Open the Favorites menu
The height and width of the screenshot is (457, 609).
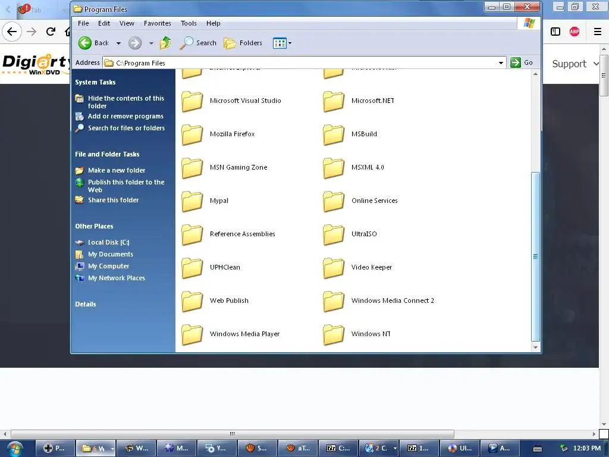[x=157, y=23]
